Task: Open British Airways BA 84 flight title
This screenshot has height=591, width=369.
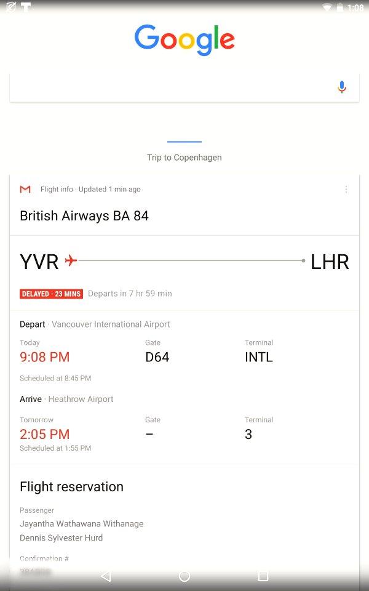Action: click(84, 216)
